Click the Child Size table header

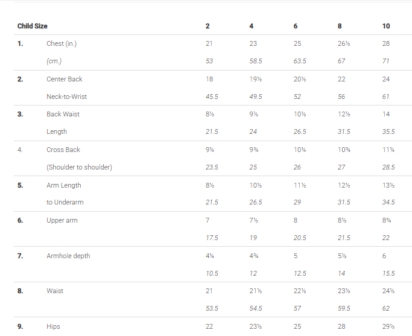pos(33,26)
